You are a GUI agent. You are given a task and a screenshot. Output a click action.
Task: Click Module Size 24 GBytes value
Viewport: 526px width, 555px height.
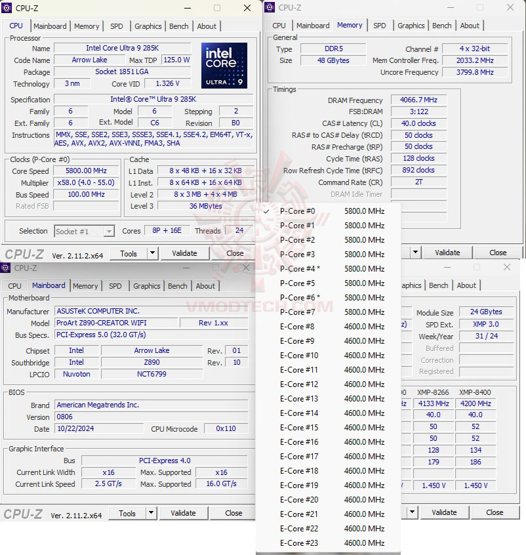point(486,312)
